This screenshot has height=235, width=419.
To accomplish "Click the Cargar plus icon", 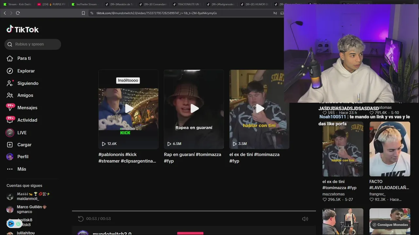I will 10,145.
